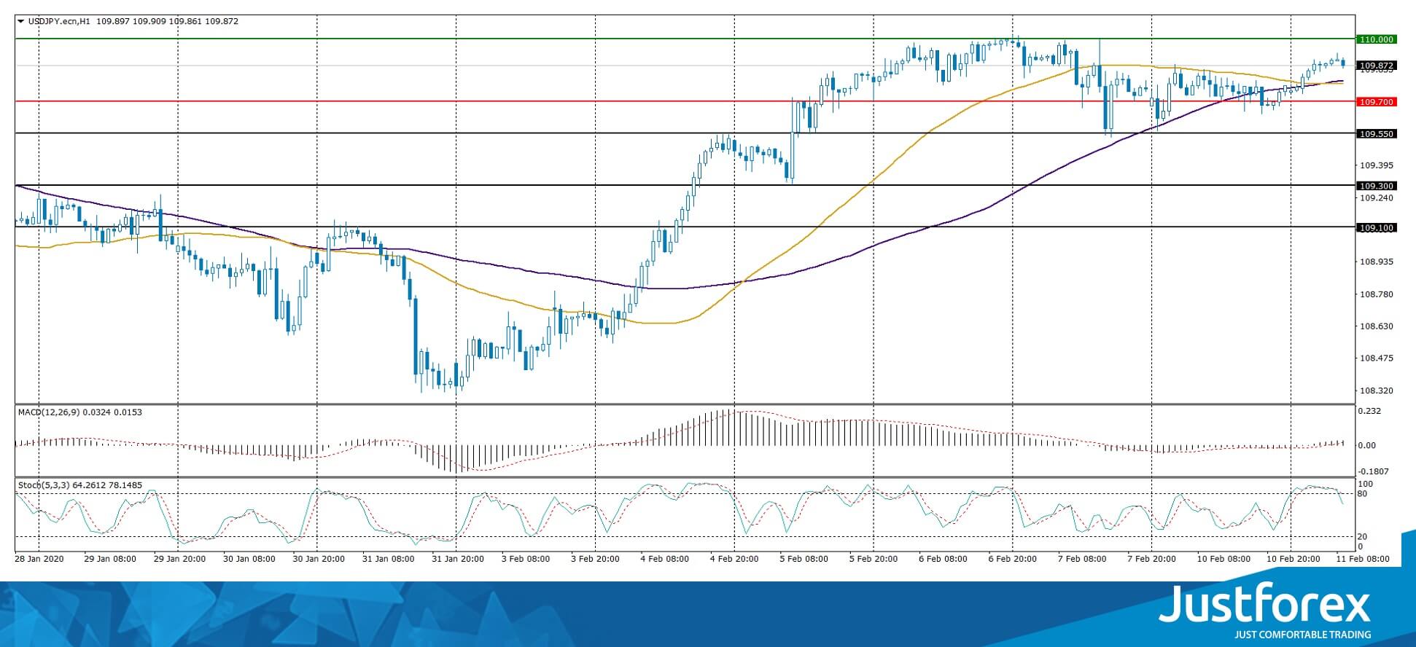This screenshot has height=647, width=1416.
Task: Click the "31 Jan 08:00" time label
Action: click(389, 559)
